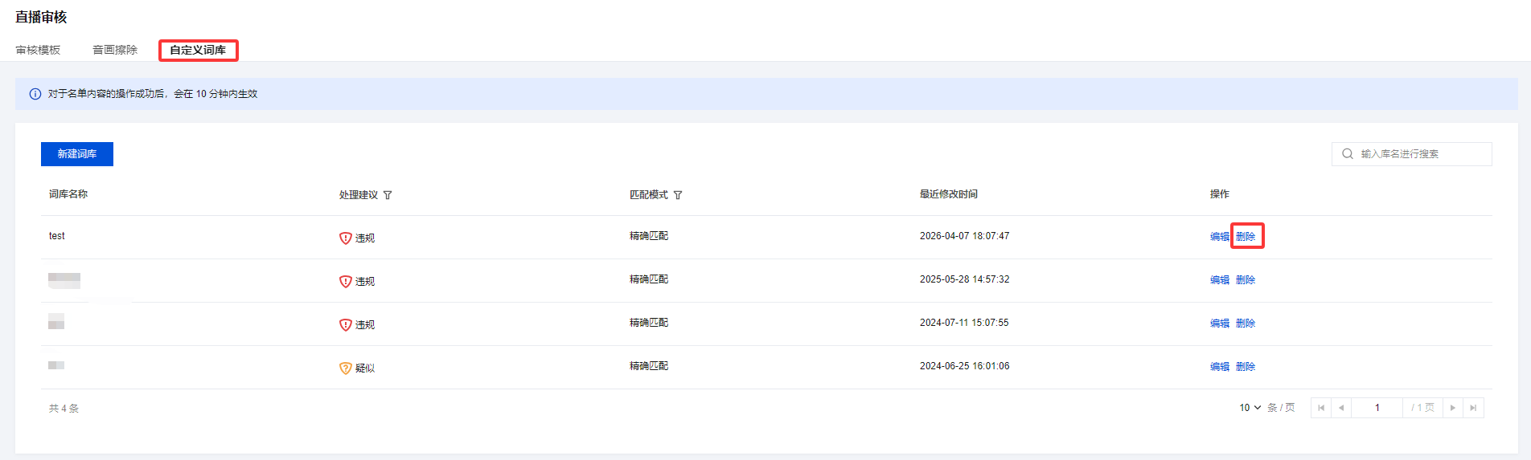
Task: Click the test library name
Action: 57,236
